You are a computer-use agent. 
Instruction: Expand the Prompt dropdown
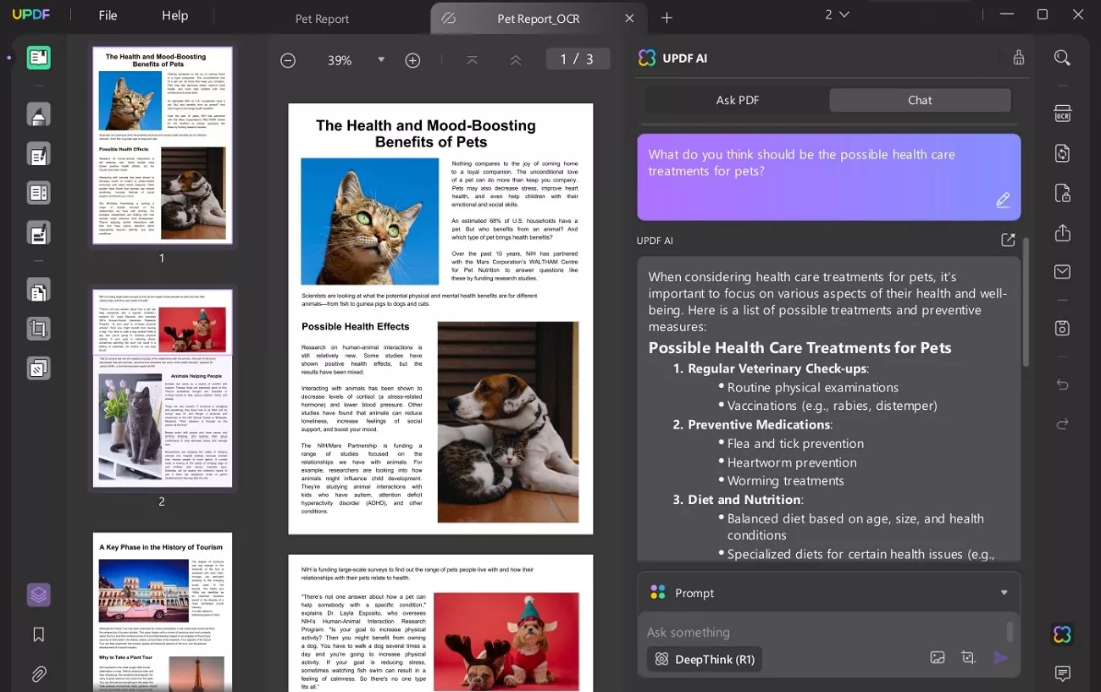click(x=1004, y=593)
